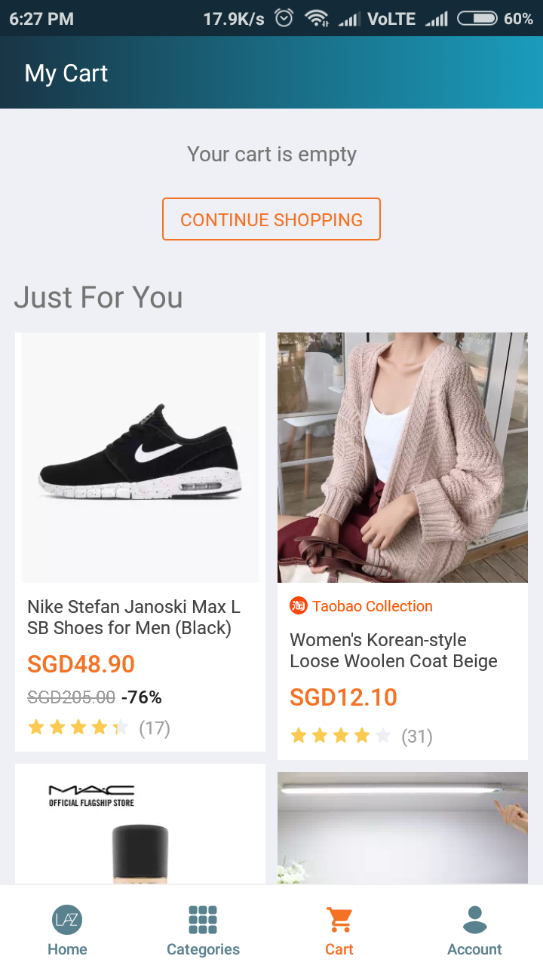View Women's Korean-style coat photo
The image size is (543, 965).
(403, 458)
